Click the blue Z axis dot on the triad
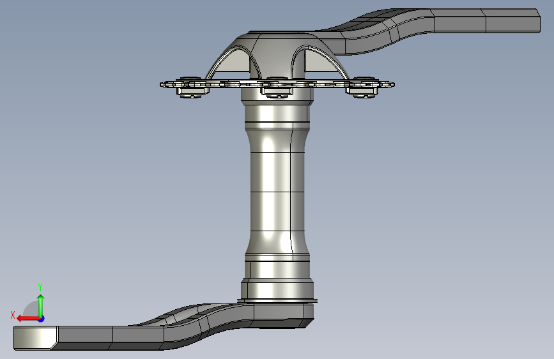The height and width of the screenshot is (359, 554). pos(42,319)
